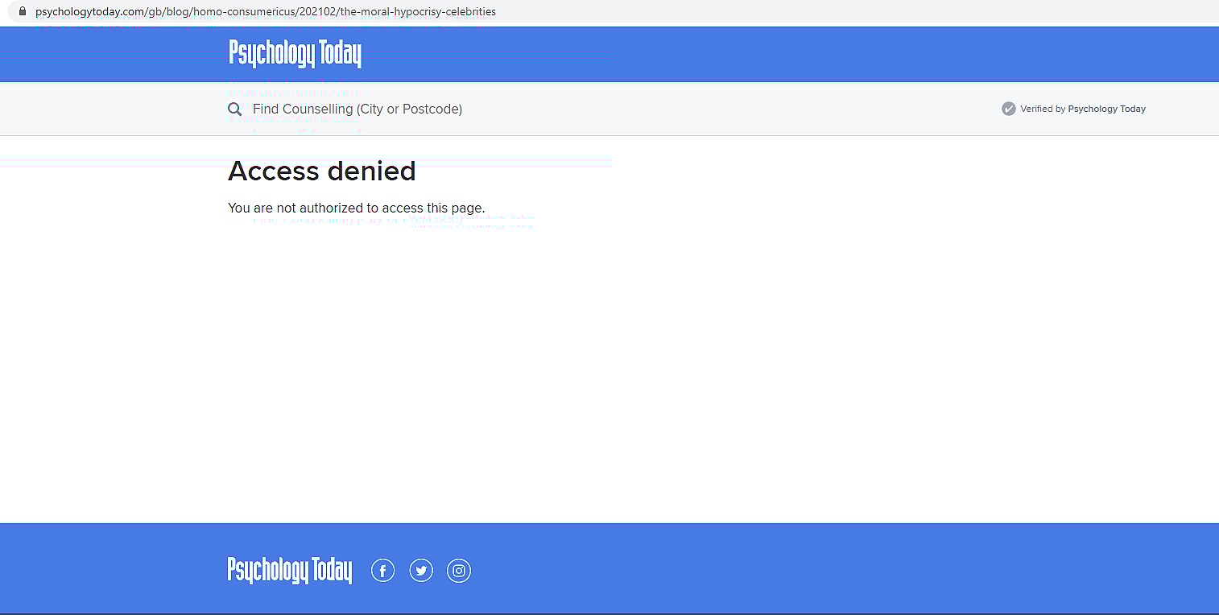Screen dimensions: 1219x615
Task: Click the 'Access denied' heading
Action: [x=322, y=171]
